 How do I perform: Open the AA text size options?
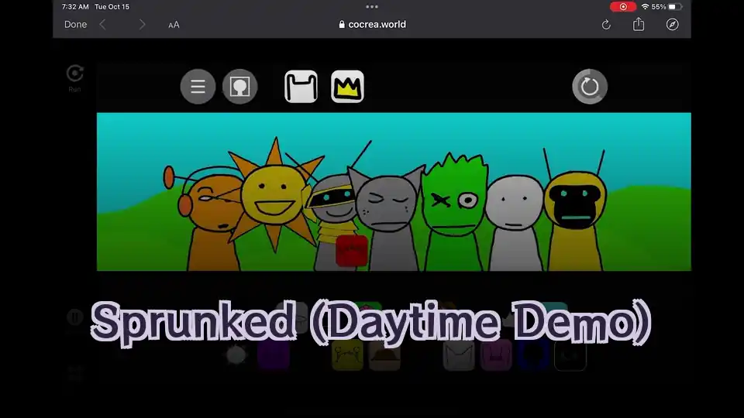coord(174,25)
